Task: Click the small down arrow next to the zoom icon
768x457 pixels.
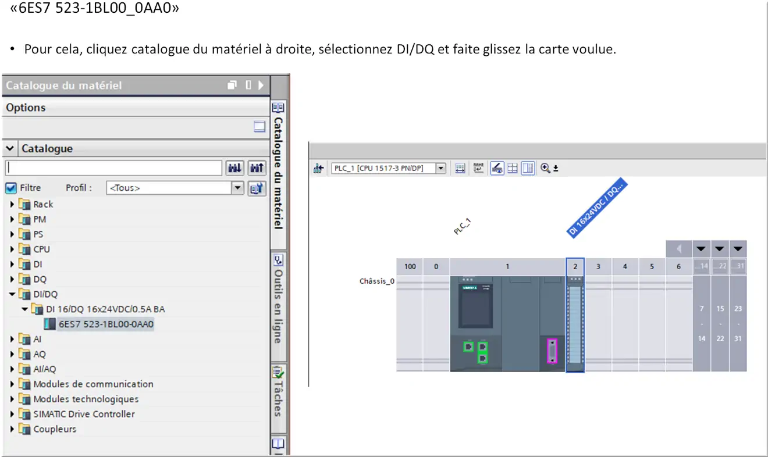Action: [556, 169]
